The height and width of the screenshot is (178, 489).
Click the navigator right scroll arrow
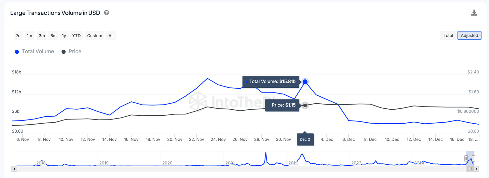click(x=477, y=168)
